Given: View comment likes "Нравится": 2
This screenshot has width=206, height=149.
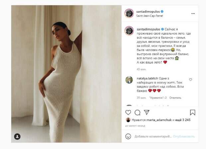Looking at the screenshot, I should click(158, 98).
